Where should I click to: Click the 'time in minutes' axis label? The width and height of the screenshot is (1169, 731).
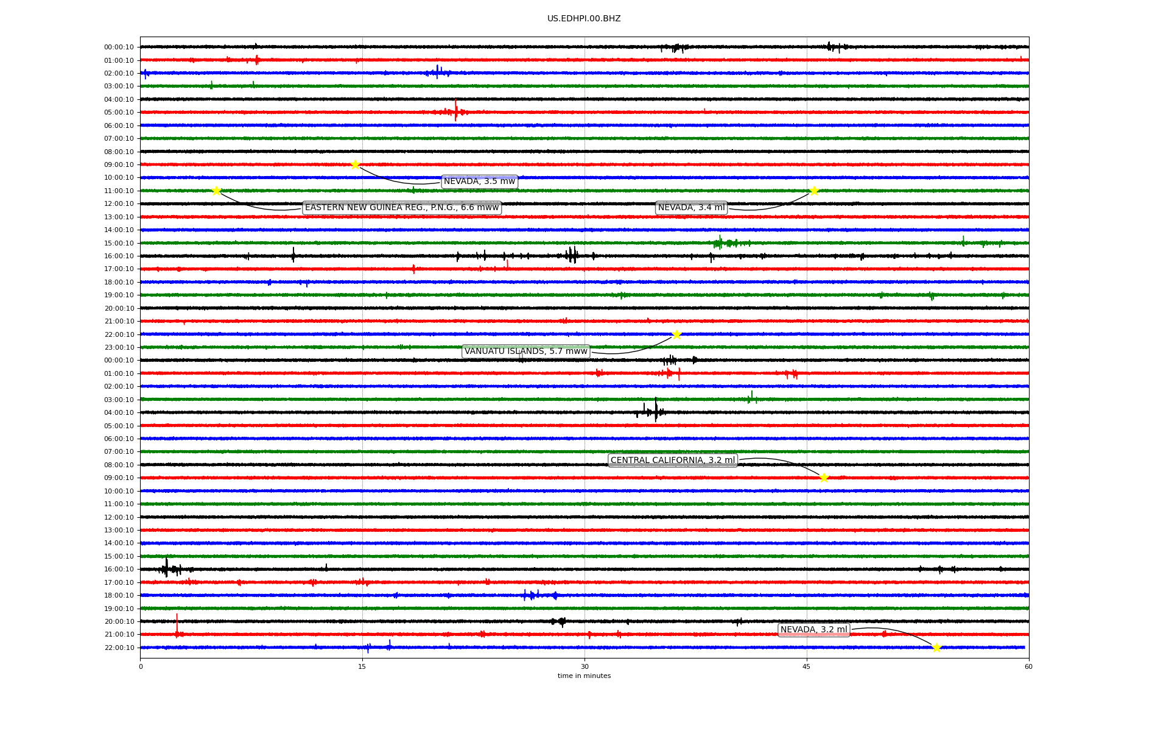tap(584, 676)
